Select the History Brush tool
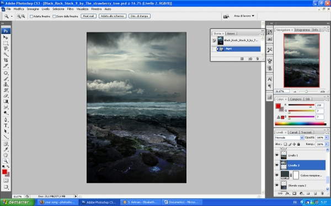This screenshot has width=331, height=206. (x=6, y=90)
